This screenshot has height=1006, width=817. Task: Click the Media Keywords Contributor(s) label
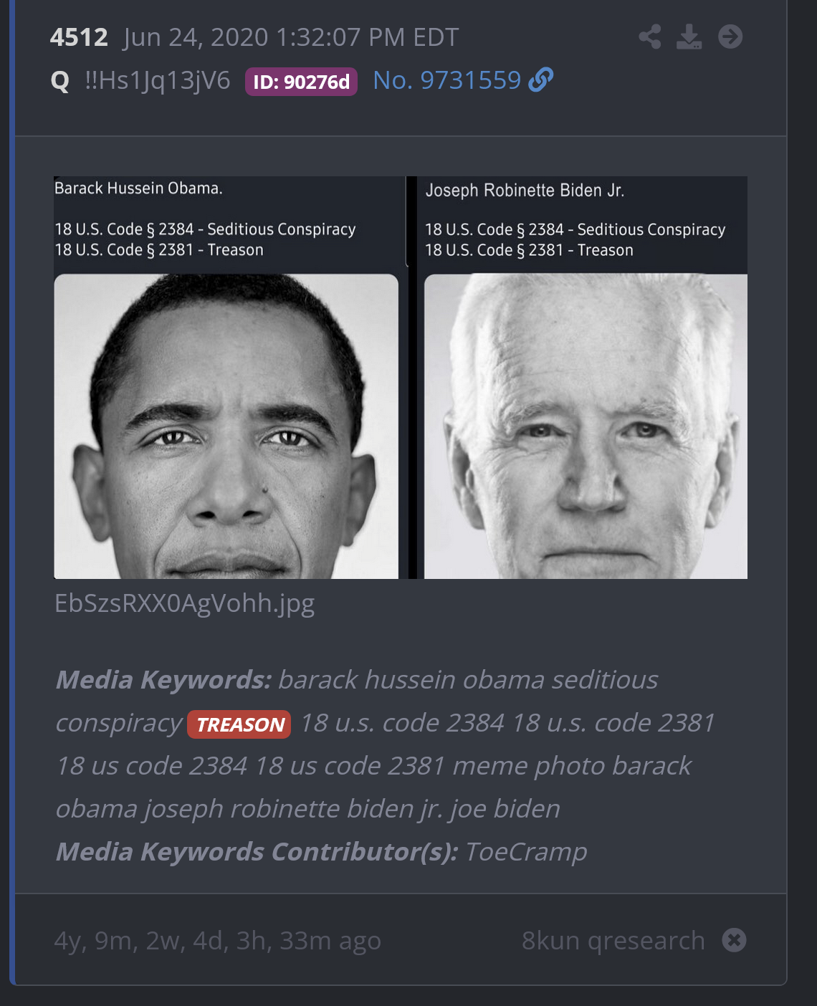257,852
